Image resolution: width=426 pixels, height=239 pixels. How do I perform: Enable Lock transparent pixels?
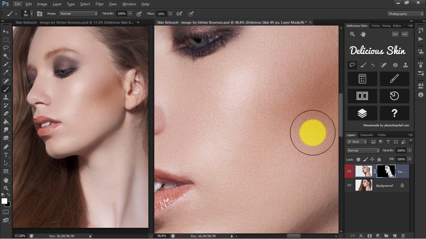[x=358, y=159]
